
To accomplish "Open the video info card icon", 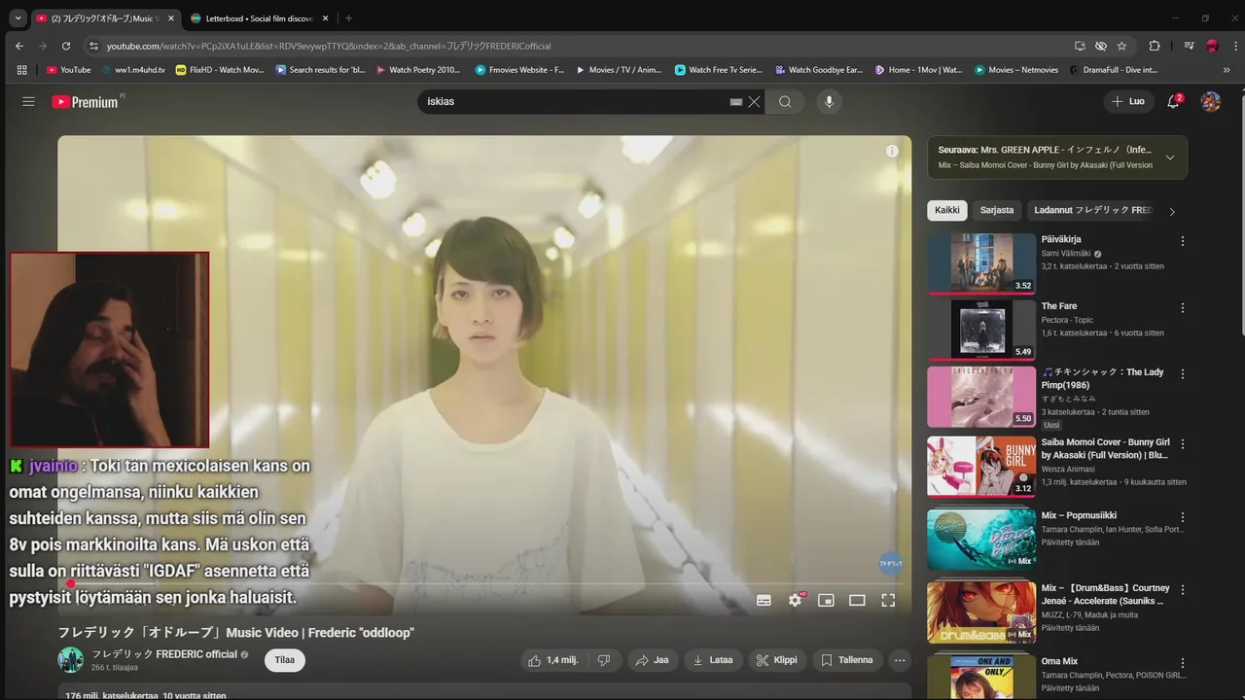I will pos(892,151).
